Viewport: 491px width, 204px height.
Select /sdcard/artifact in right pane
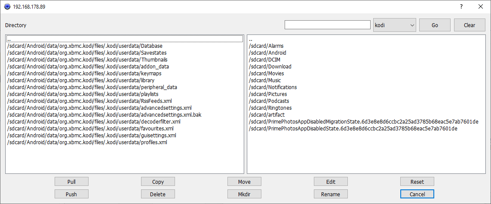[366, 115]
